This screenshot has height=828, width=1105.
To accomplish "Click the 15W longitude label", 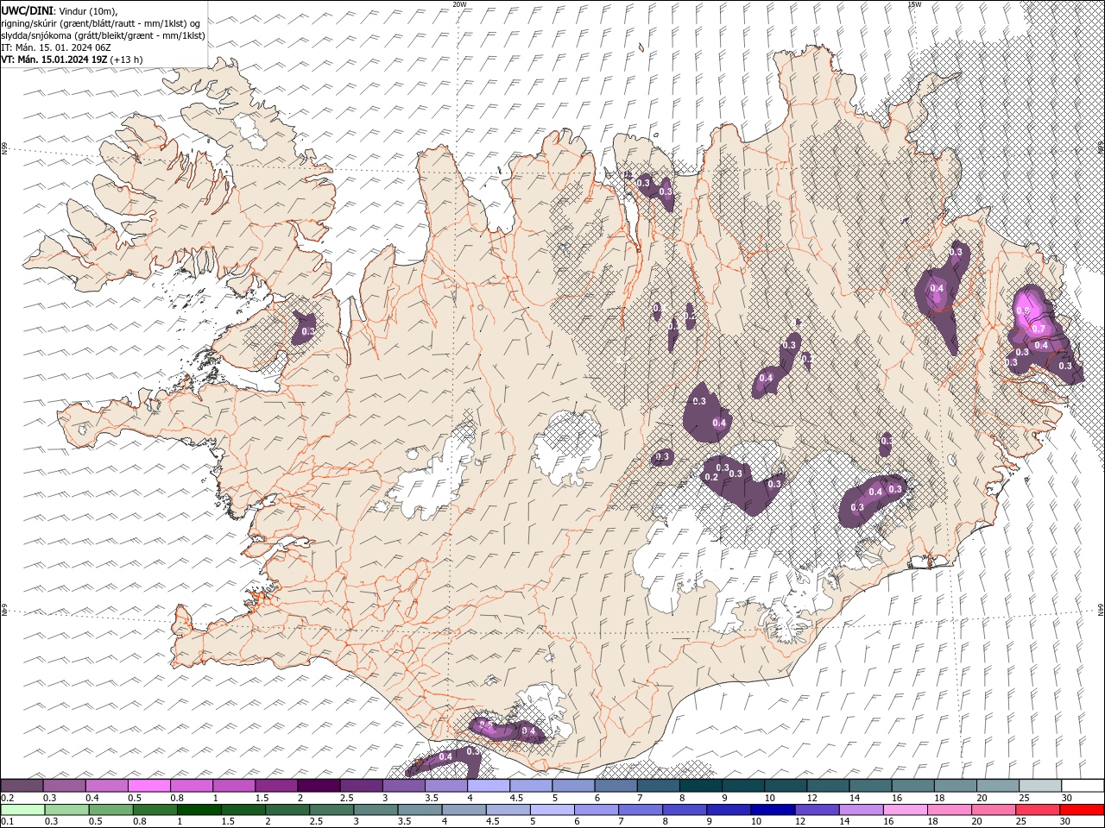I will click(x=914, y=4).
